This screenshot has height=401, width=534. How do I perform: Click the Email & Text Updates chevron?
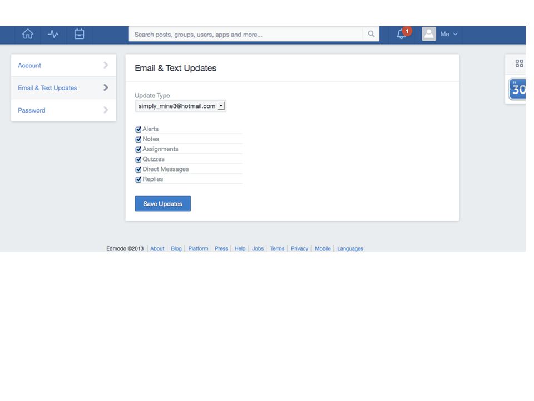(x=106, y=87)
